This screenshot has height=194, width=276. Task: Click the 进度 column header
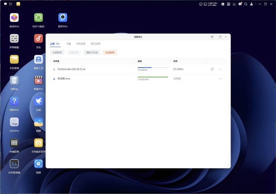click(140, 61)
